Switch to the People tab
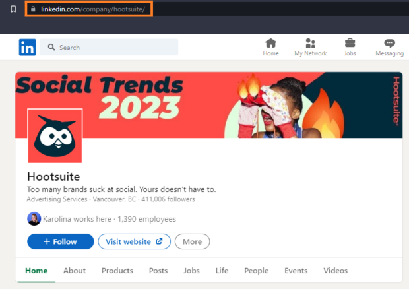The width and height of the screenshot is (409, 289). tap(256, 271)
